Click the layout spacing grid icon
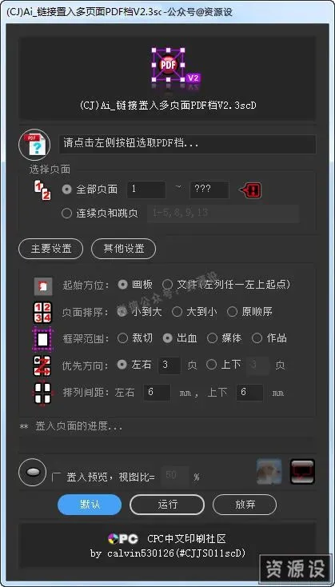The height and width of the screenshot is (587, 335). [42, 393]
